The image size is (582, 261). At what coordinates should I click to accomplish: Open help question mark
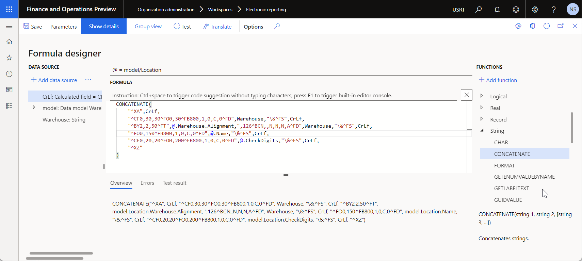click(x=554, y=9)
